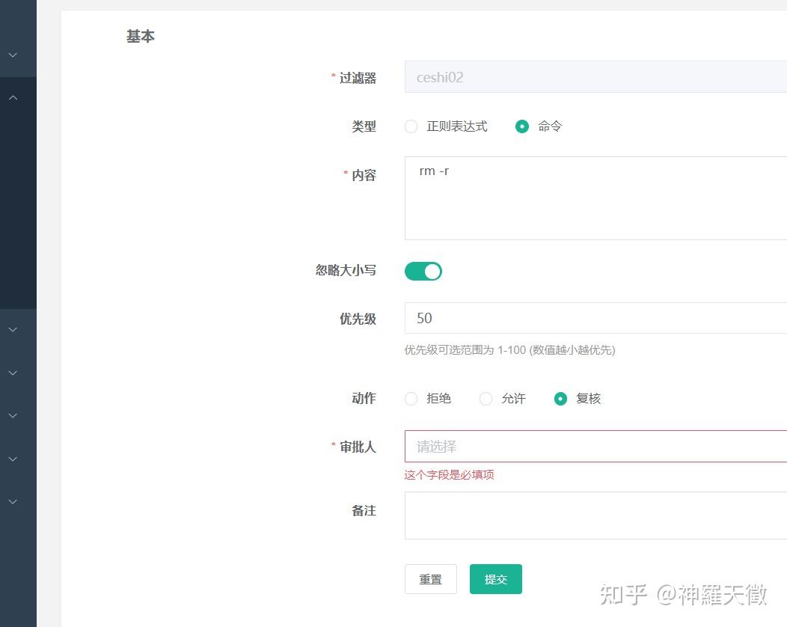The image size is (787, 627).
Task: Select the 正则表达式 type option
Action: pyautogui.click(x=411, y=126)
